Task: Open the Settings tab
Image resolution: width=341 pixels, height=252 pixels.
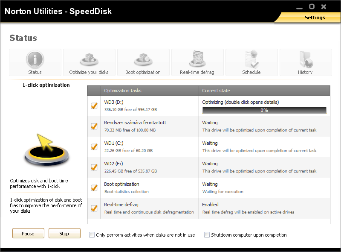Action: coord(315,18)
